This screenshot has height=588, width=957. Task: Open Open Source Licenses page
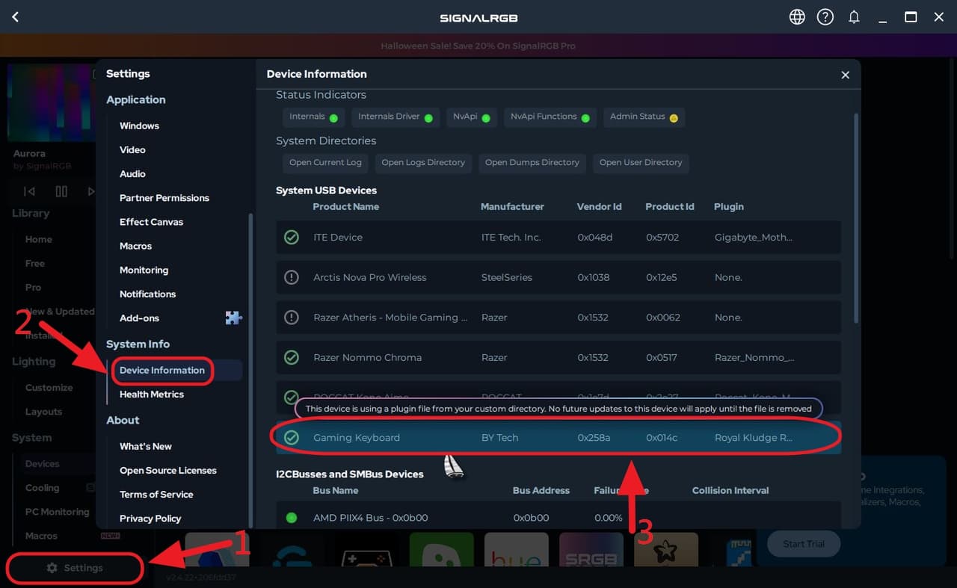tap(168, 471)
